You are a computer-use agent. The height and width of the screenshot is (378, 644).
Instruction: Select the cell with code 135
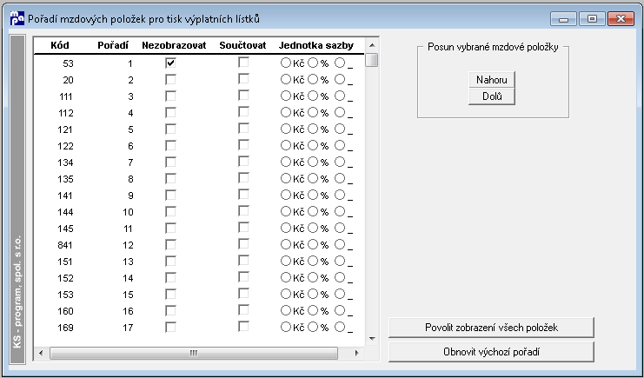pos(65,179)
